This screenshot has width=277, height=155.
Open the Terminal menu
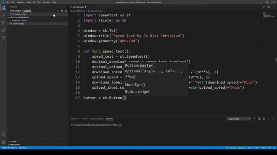tap(47, 2)
